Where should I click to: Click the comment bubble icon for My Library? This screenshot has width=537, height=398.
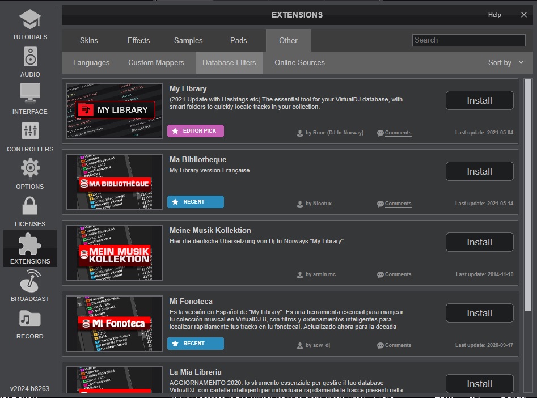380,133
